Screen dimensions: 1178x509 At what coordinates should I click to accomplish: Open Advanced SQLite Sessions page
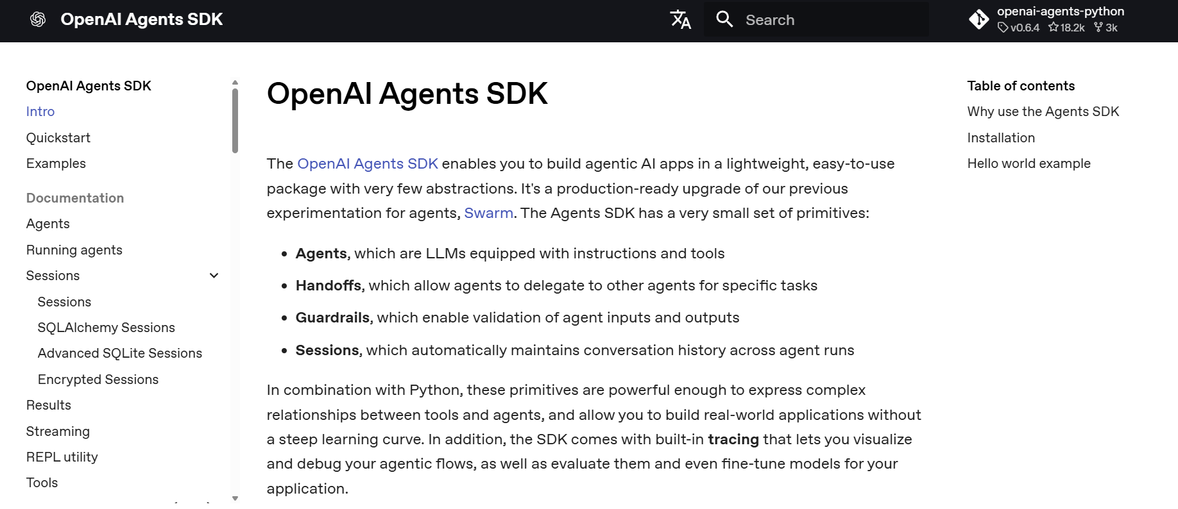[120, 353]
